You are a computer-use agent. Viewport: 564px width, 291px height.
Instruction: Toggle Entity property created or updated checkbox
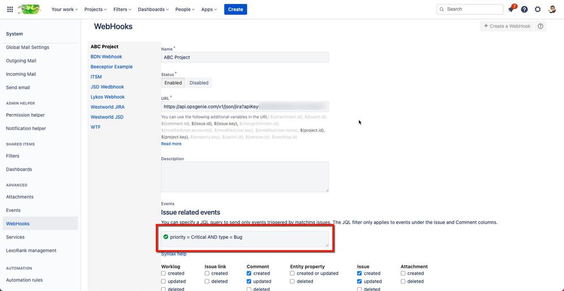coord(293,274)
